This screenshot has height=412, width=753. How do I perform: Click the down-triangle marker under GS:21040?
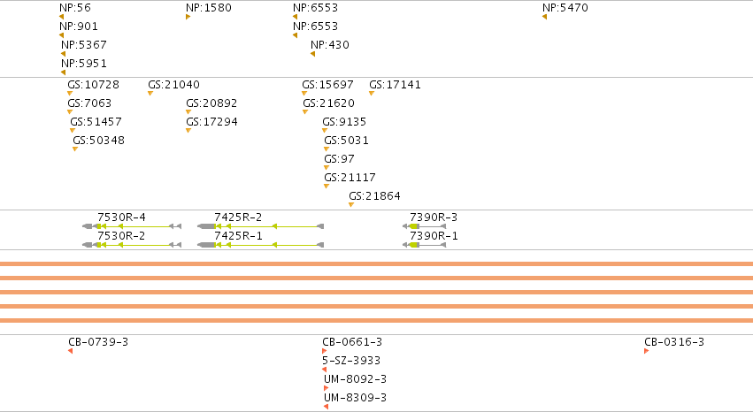[x=150, y=94]
